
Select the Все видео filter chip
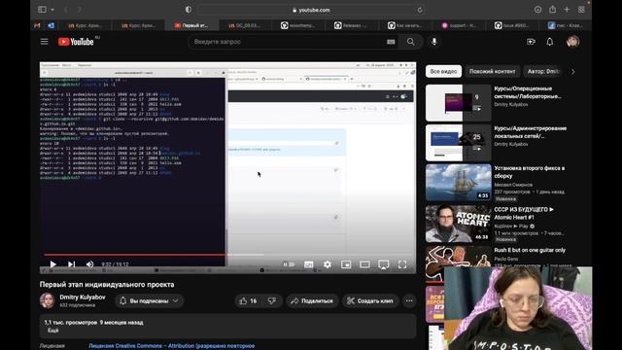[x=443, y=71]
